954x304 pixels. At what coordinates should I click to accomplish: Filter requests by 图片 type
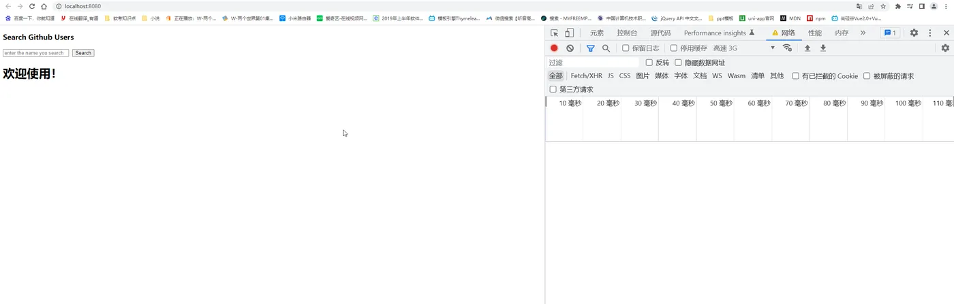(x=643, y=76)
